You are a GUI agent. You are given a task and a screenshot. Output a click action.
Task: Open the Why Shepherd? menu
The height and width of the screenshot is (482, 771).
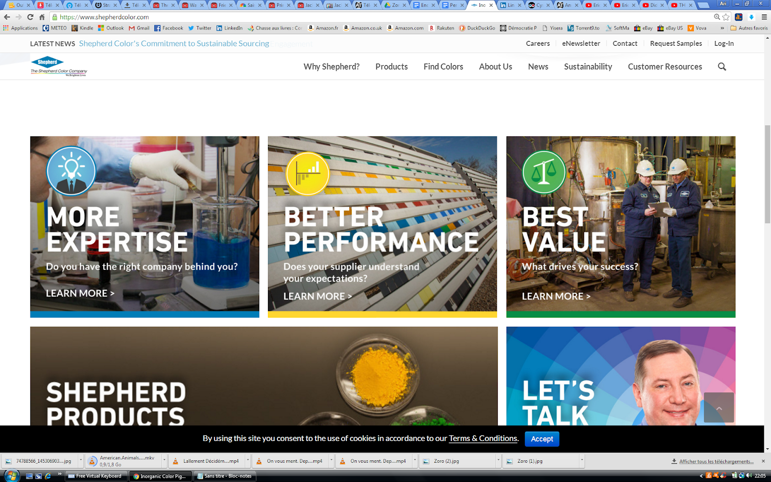(x=332, y=67)
